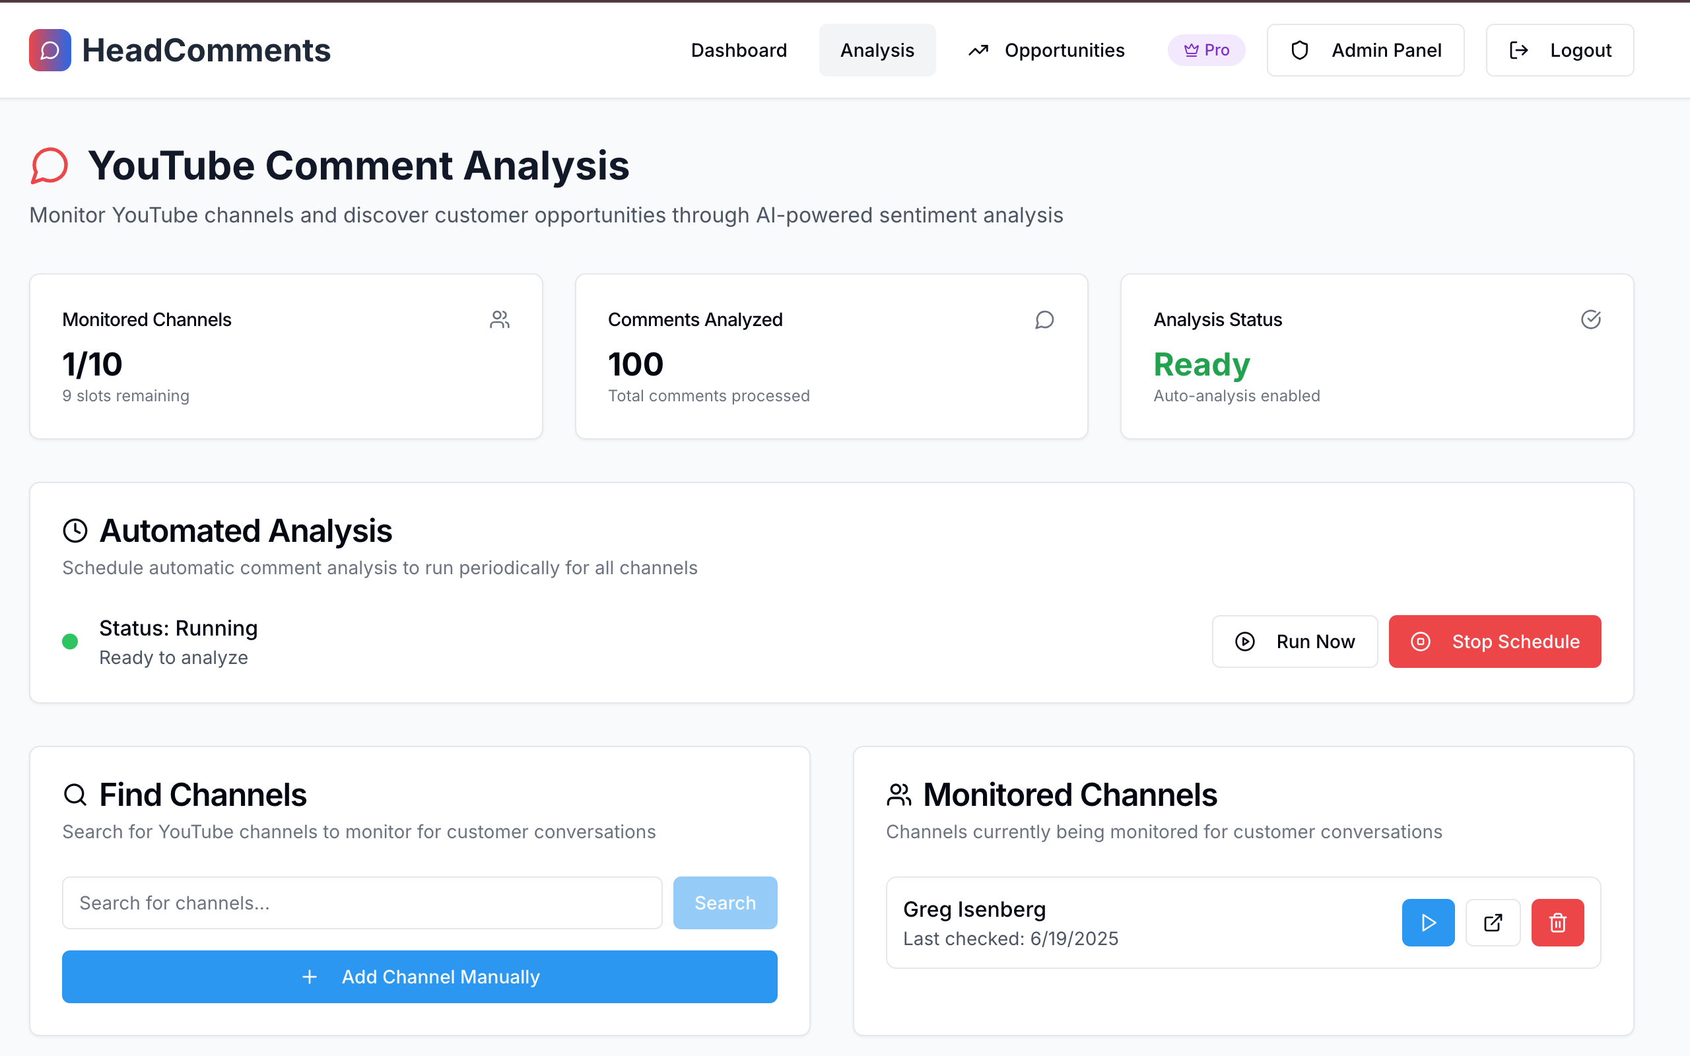This screenshot has width=1690, height=1056.
Task: Go to the Opportunities page
Action: tap(1046, 50)
